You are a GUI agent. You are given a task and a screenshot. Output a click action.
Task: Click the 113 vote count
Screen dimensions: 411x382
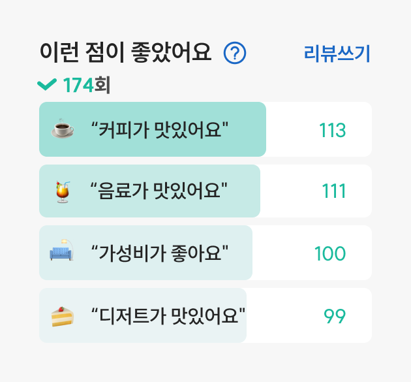(x=332, y=130)
